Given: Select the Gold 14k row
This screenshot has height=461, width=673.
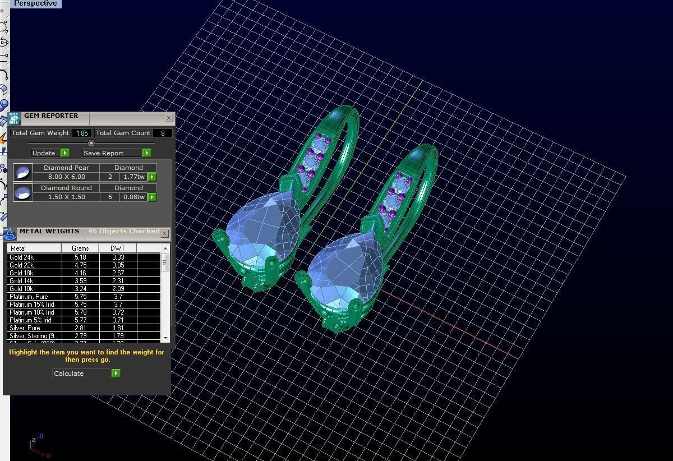Looking at the screenshot, I should 84,281.
